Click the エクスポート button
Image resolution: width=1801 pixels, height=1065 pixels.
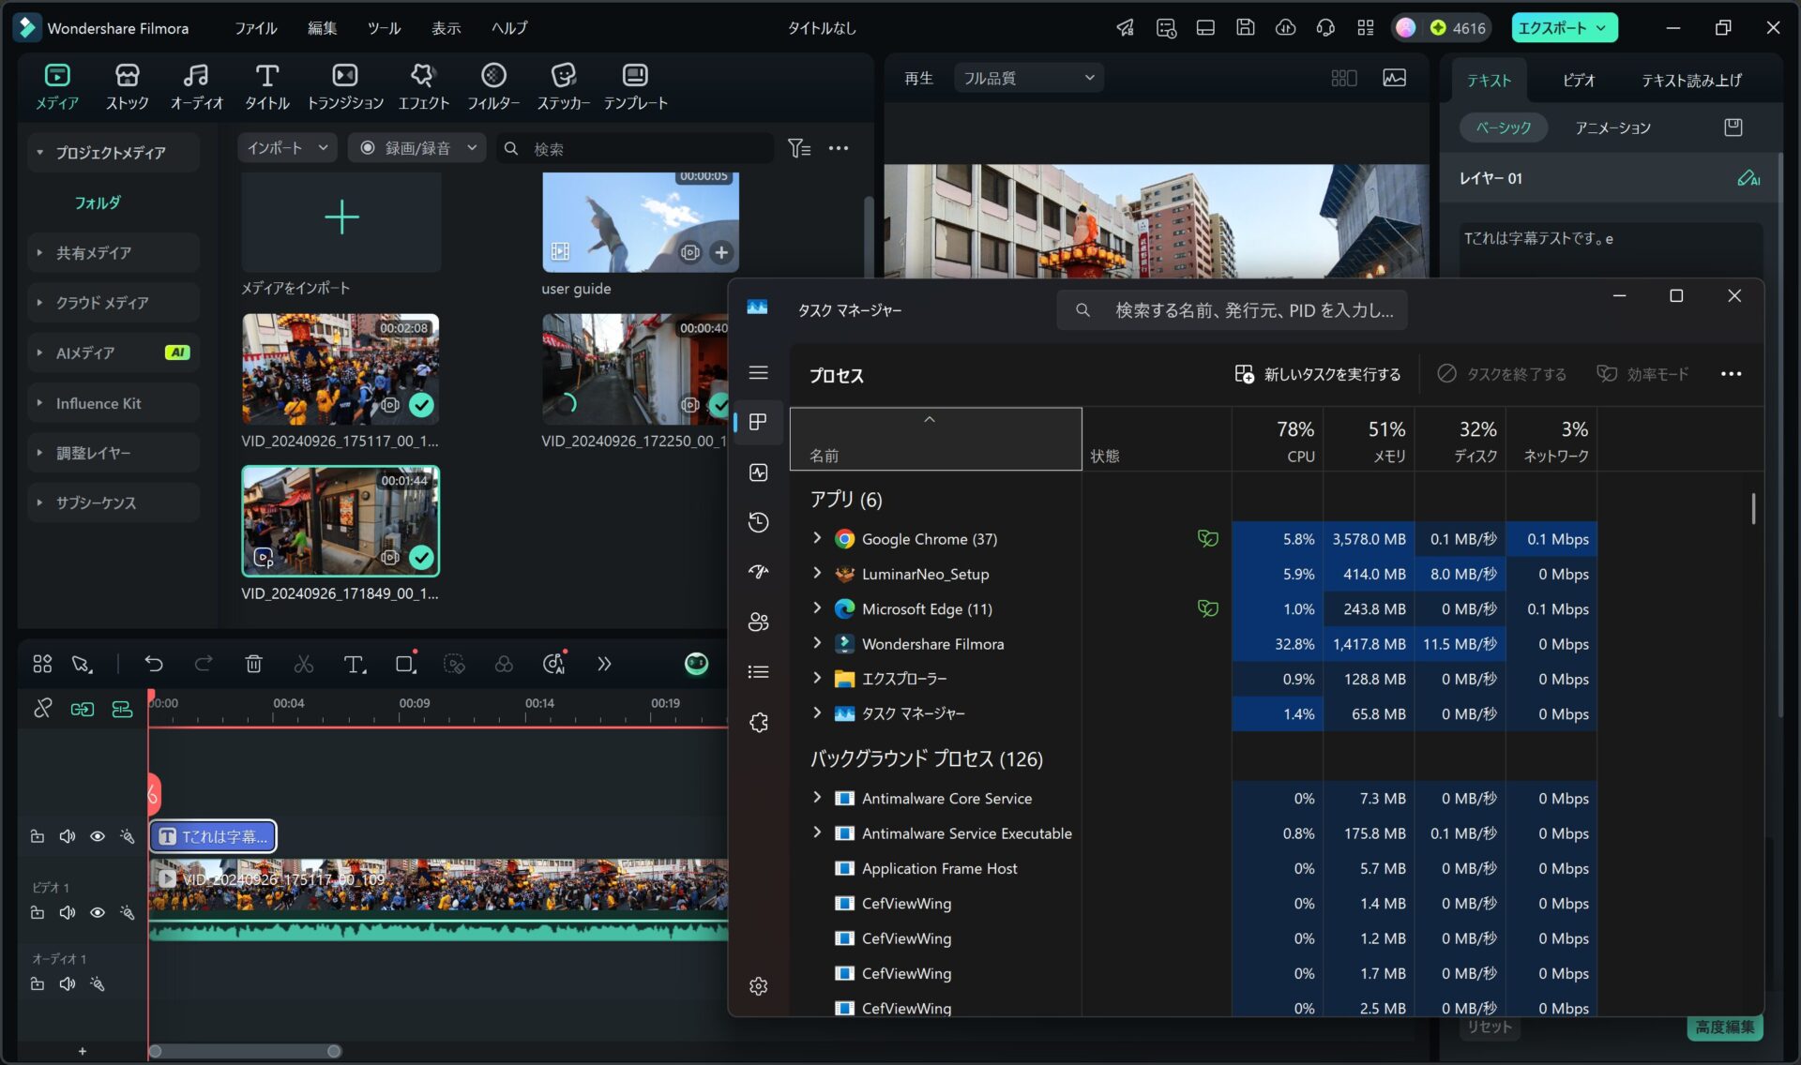(x=1564, y=28)
